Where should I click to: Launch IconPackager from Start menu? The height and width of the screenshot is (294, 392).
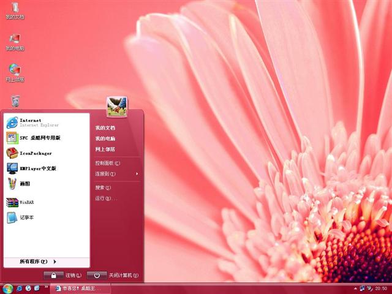(47, 153)
